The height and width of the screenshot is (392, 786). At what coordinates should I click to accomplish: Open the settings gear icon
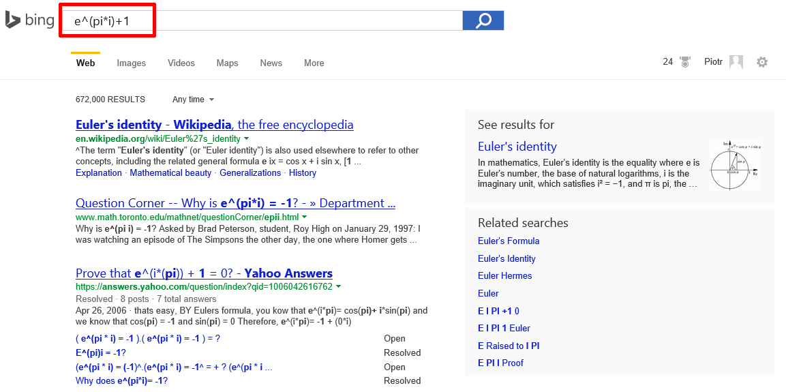pos(762,62)
